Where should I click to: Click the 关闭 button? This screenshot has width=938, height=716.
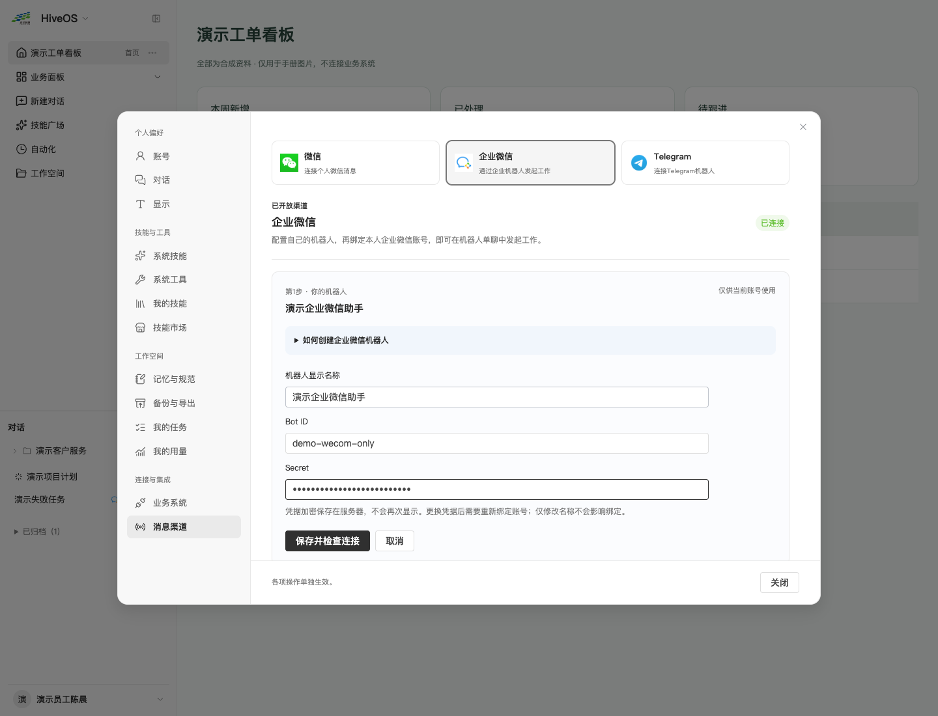pyautogui.click(x=780, y=583)
